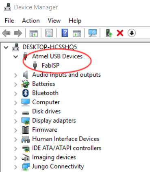The width and height of the screenshot is (150, 172).
Task: Select the FabISP device
Action: coord(50,66)
